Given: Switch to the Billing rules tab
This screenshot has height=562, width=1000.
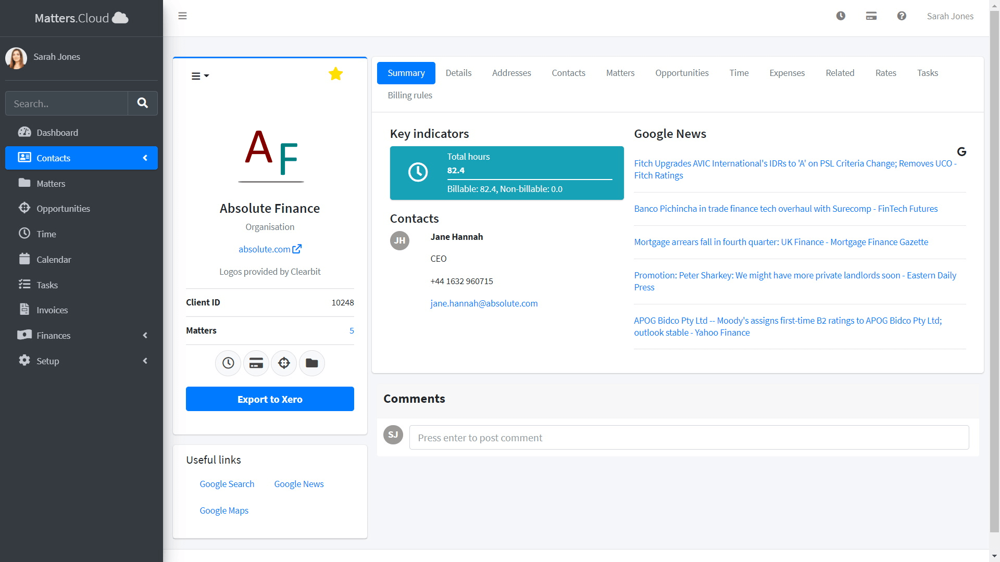Looking at the screenshot, I should click(410, 95).
